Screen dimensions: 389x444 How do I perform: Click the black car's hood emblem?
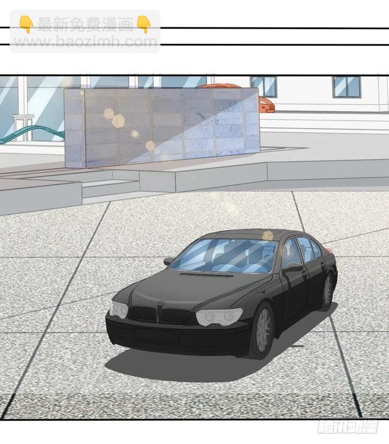(159, 304)
